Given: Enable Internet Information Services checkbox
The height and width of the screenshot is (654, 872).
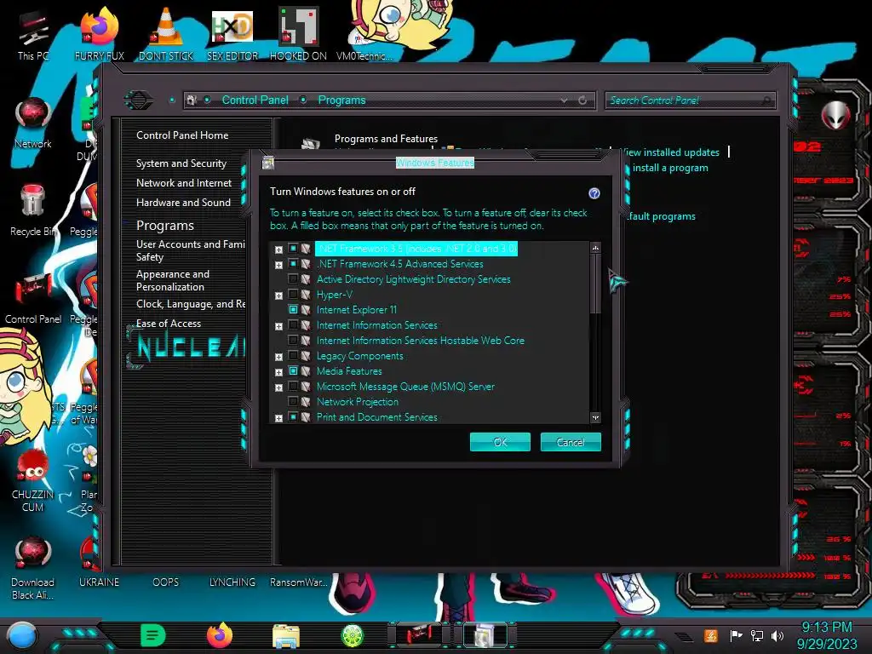Looking at the screenshot, I should coord(293,324).
